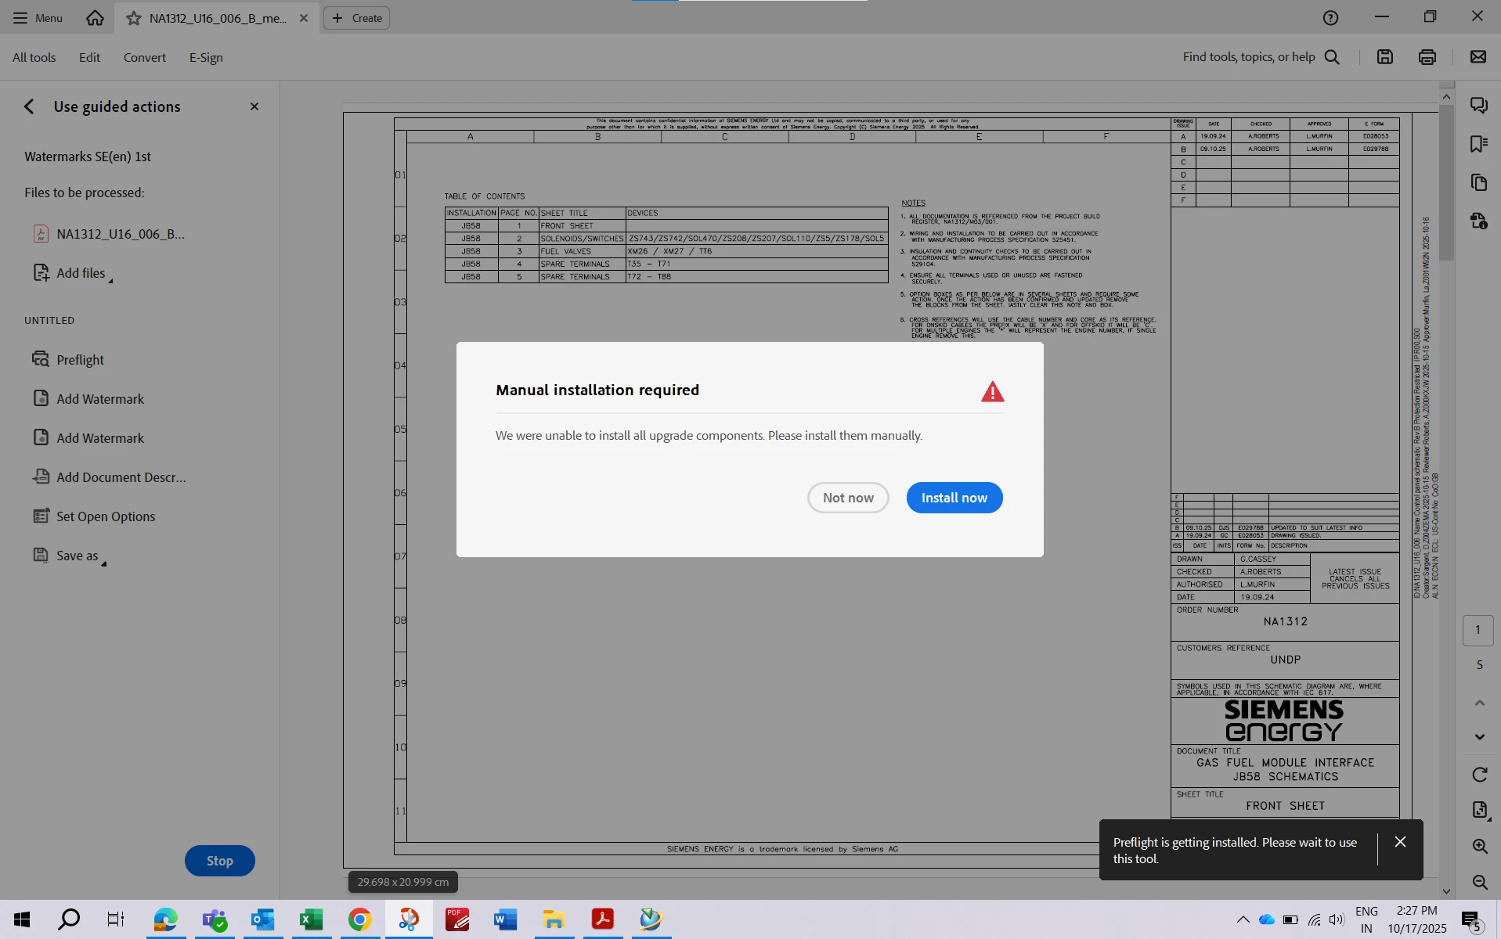Screen dimensions: 1501x939
Task: Expand Save as dropdown step
Action: (69, 555)
